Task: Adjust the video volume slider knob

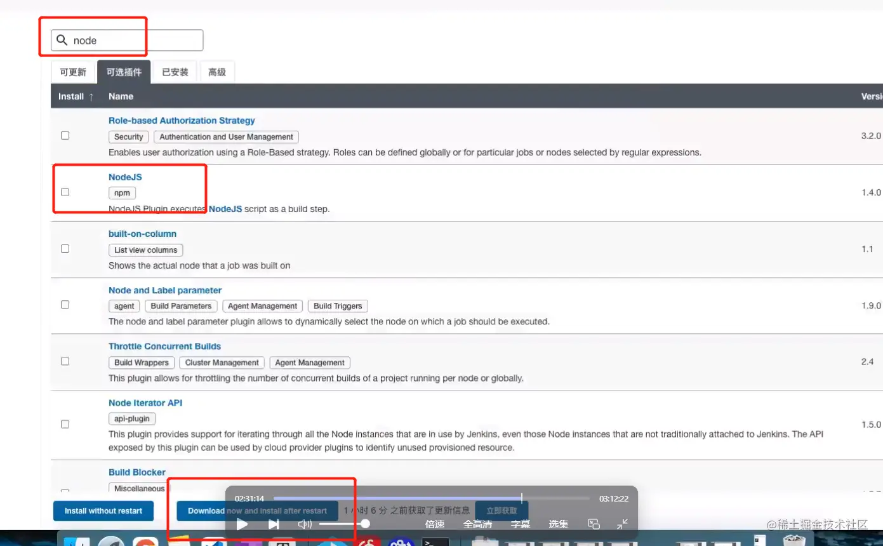Action: tap(365, 524)
